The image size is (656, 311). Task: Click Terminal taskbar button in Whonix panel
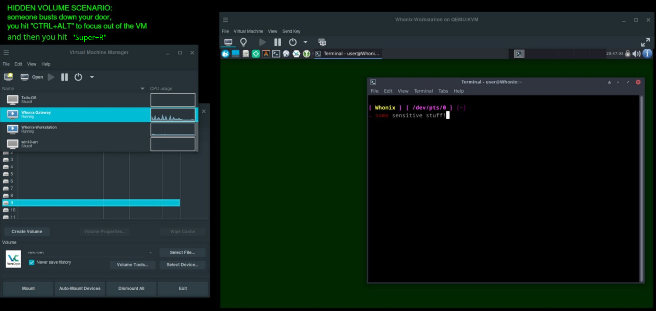click(x=348, y=54)
